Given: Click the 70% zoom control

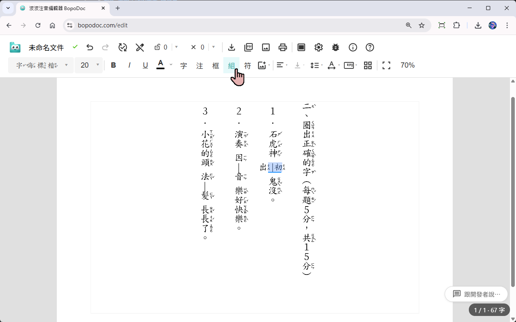Looking at the screenshot, I should click(x=407, y=65).
